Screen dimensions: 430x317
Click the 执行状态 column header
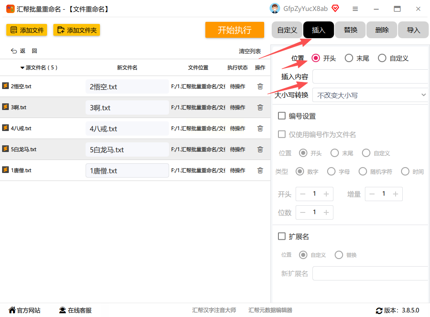(x=237, y=68)
